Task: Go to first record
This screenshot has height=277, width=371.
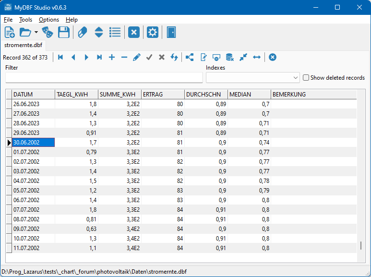Action: [60, 57]
